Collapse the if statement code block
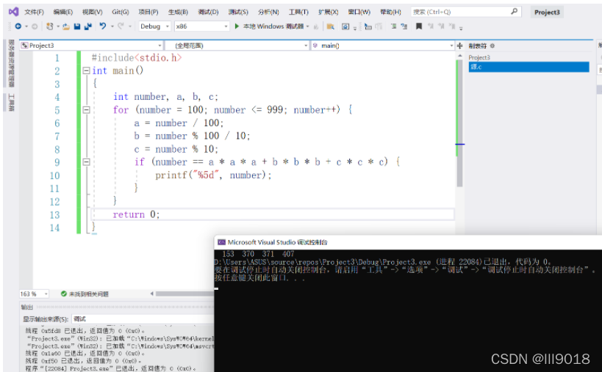 pos(87,162)
